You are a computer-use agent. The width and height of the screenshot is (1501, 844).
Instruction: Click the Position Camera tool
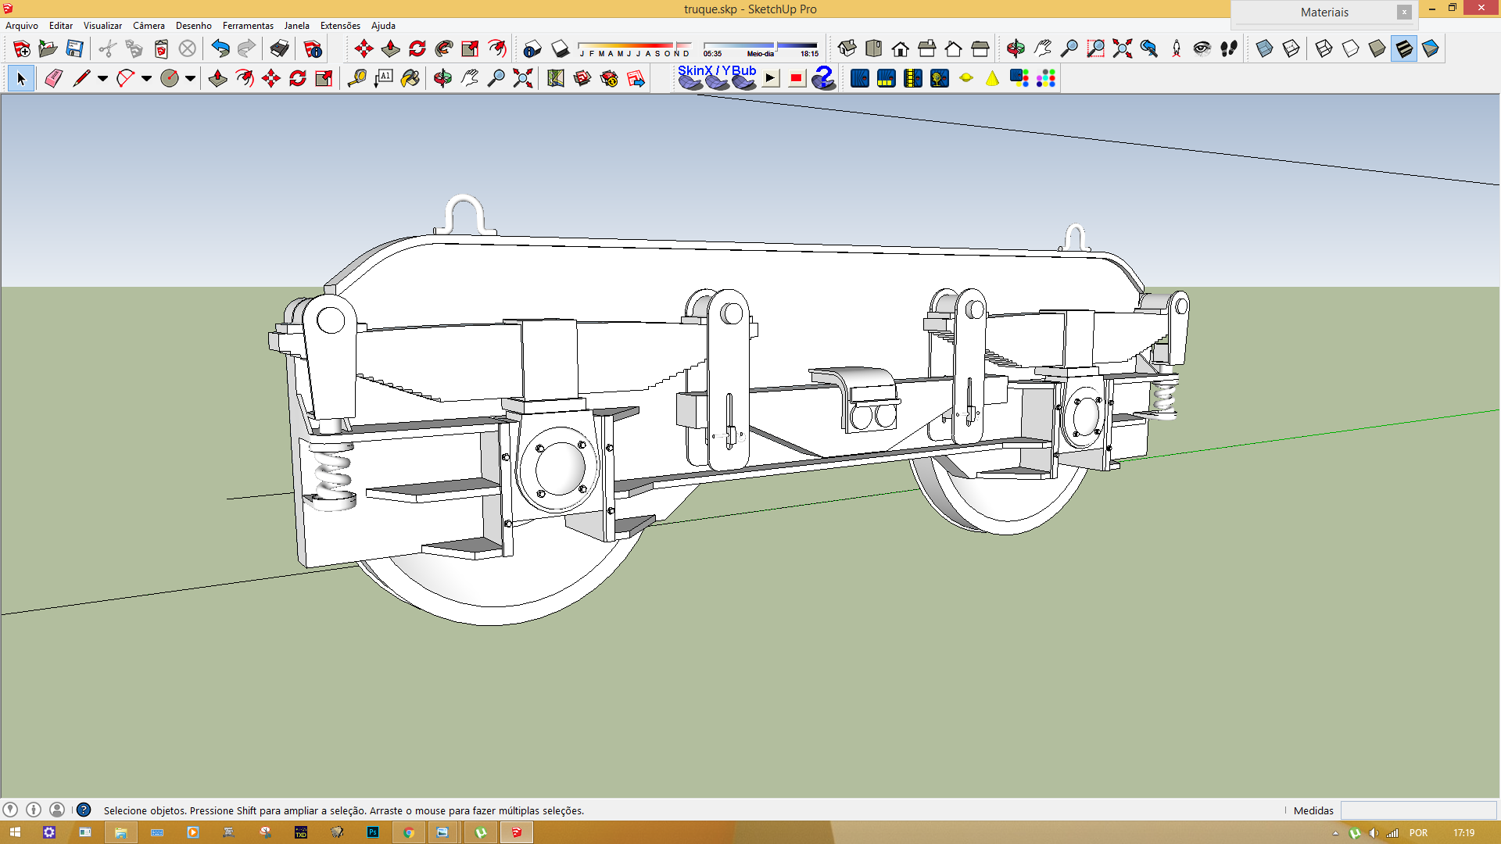pos(1177,48)
